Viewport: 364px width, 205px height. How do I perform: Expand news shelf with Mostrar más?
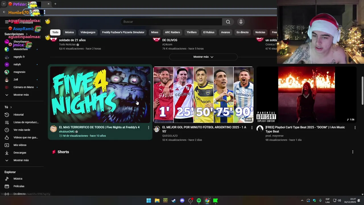point(203,57)
